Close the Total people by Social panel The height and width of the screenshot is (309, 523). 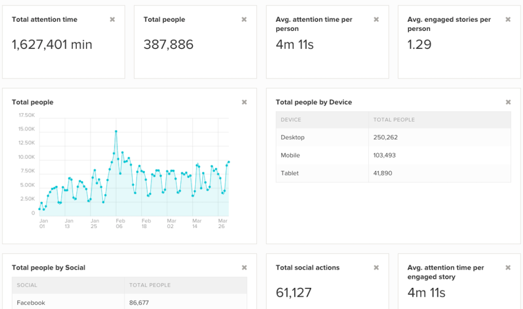pyautogui.click(x=244, y=268)
